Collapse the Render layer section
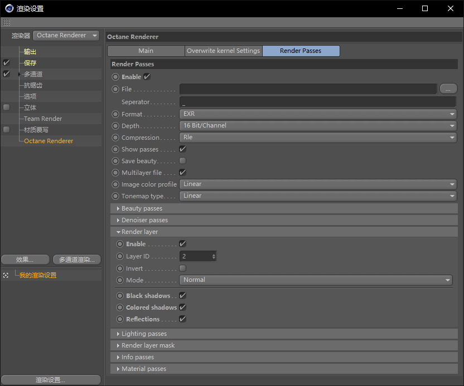Image resolution: width=464 pixels, height=386 pixels. tap(284, 232)
